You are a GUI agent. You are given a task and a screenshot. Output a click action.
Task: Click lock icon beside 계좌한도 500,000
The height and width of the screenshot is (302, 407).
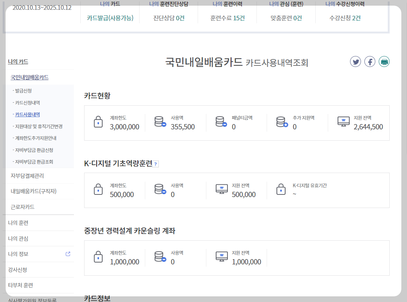coord(98,189)
